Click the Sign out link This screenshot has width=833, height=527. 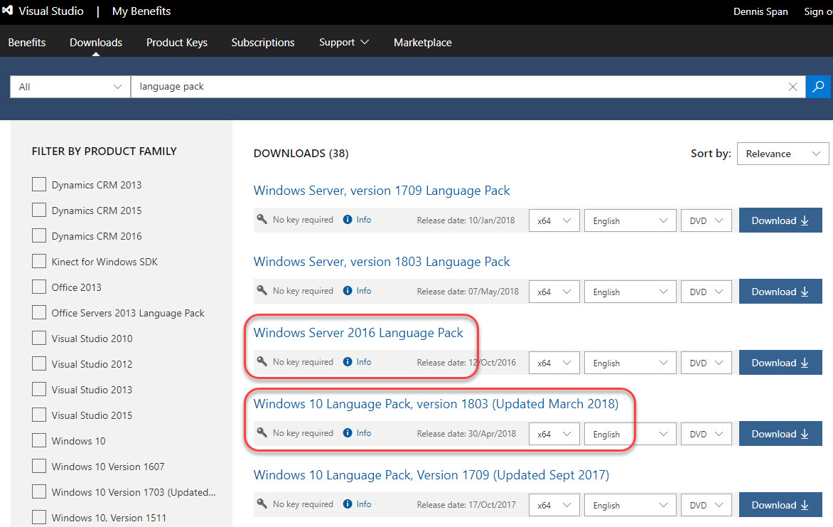coord(818,11)
